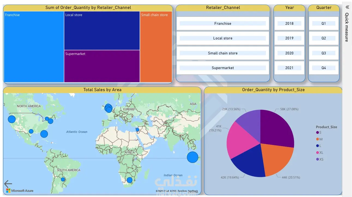Click the M legend color dot
The image size is (352, 197).
(317, 139)
